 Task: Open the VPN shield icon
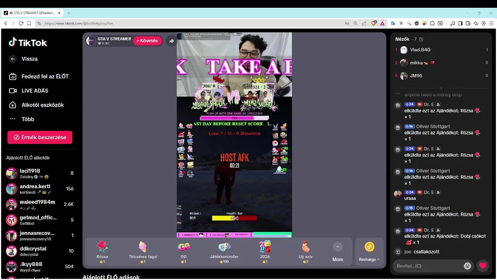(483, 23)
